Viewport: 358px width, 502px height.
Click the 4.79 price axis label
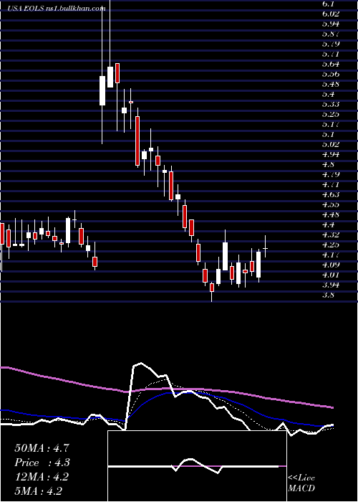331,174
